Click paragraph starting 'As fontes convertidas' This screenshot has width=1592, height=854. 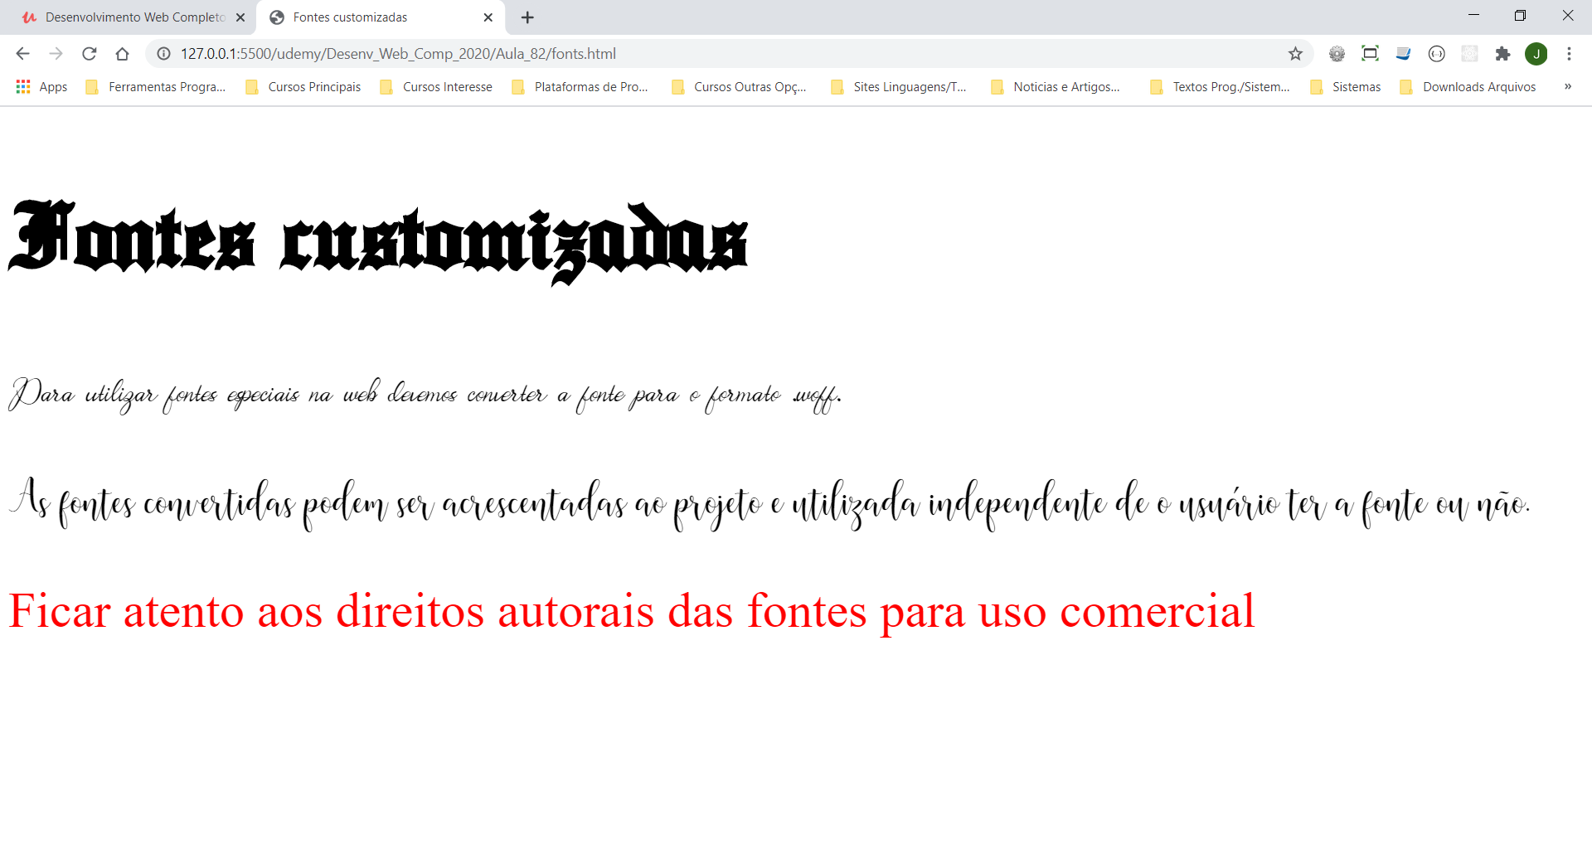click(x=769, y=503)
